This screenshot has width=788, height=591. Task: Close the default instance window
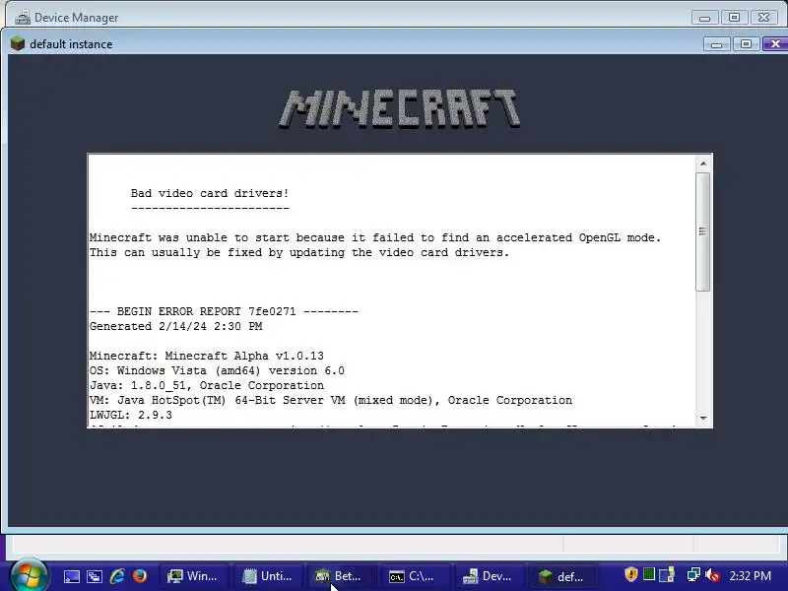(x=775, y=44)
